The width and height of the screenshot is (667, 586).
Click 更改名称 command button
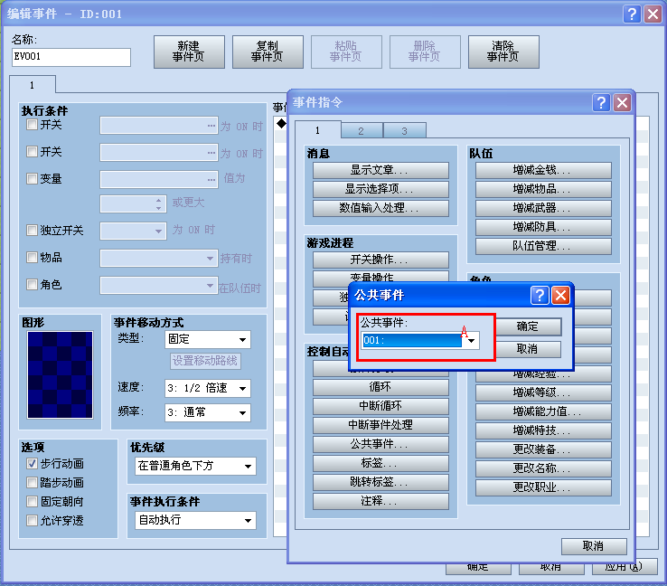[x=543, y=468]
